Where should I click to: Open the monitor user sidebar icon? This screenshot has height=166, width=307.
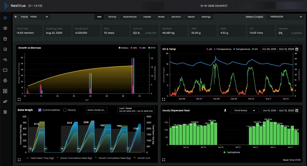[x=5, y=28]
